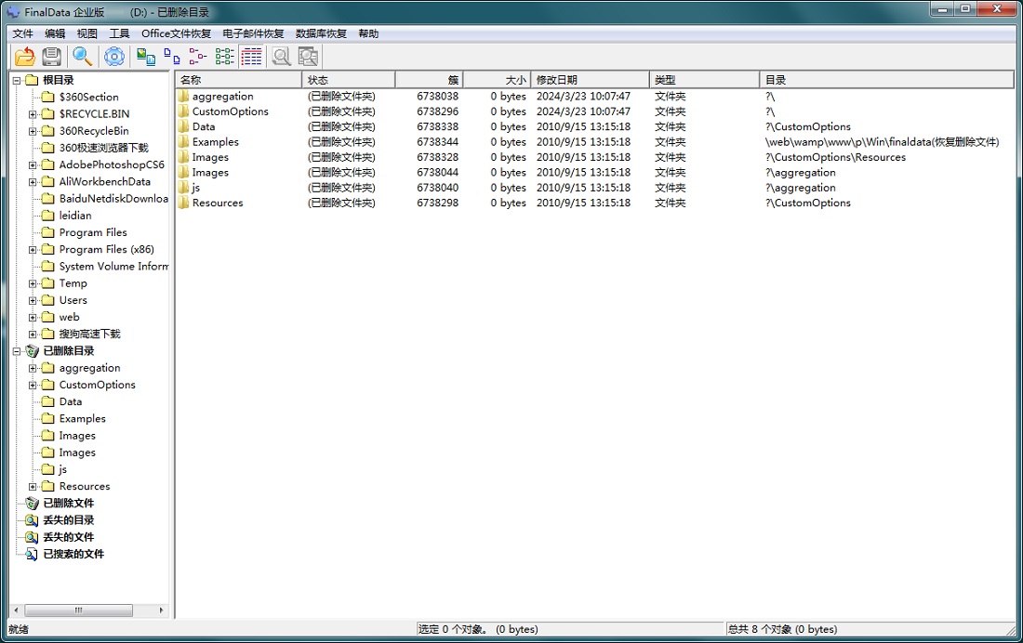The image size is (1023, 643).
Task: Switch to small icons view
Action: point(172,57)
